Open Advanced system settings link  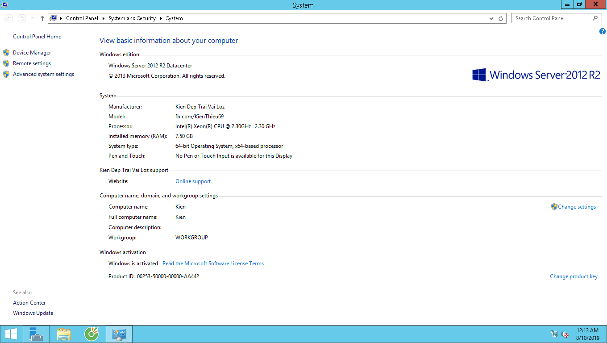point(43,74)
